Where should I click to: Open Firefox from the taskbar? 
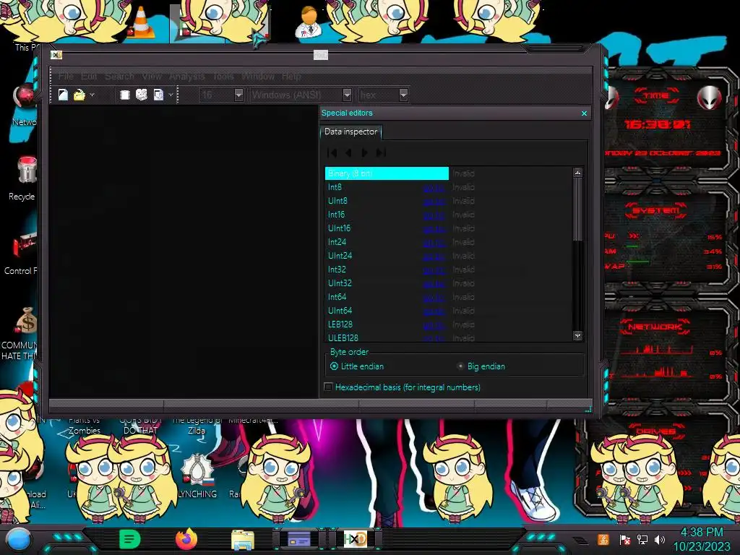[186, 539]
